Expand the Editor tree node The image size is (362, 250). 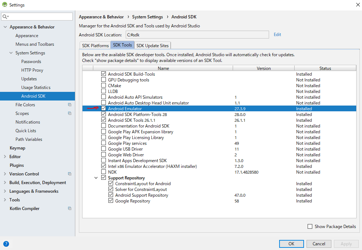coord(5,156)
